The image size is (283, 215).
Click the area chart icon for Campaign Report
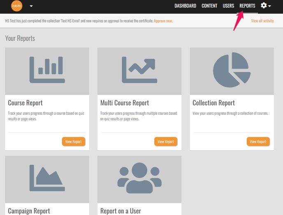[x=47, y=178]
